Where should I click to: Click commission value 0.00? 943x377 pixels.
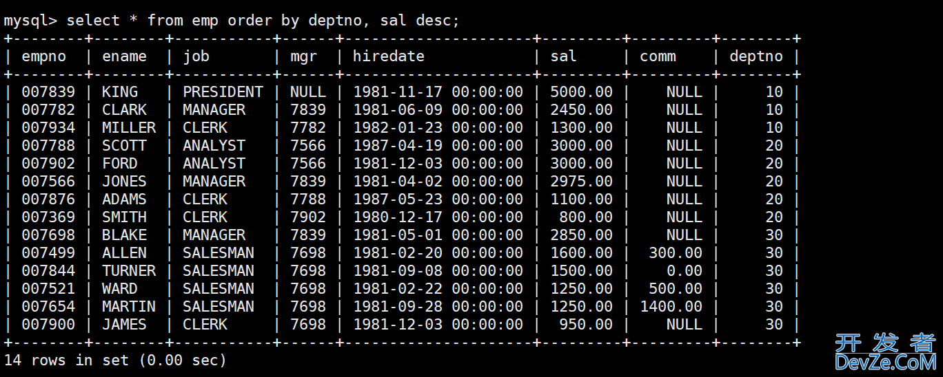[685, 270]
